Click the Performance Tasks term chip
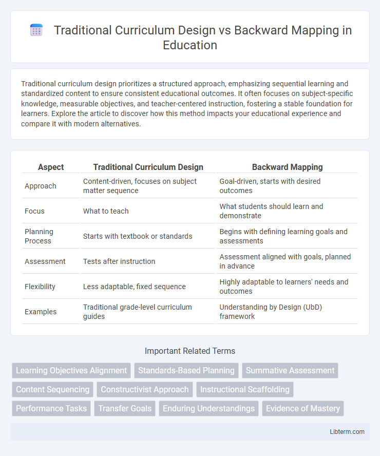Screen dimensions: 380x456 click(51, 408)
